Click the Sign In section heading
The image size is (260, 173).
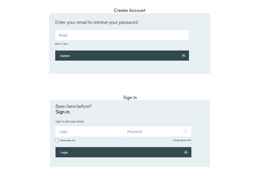point(130,98)
